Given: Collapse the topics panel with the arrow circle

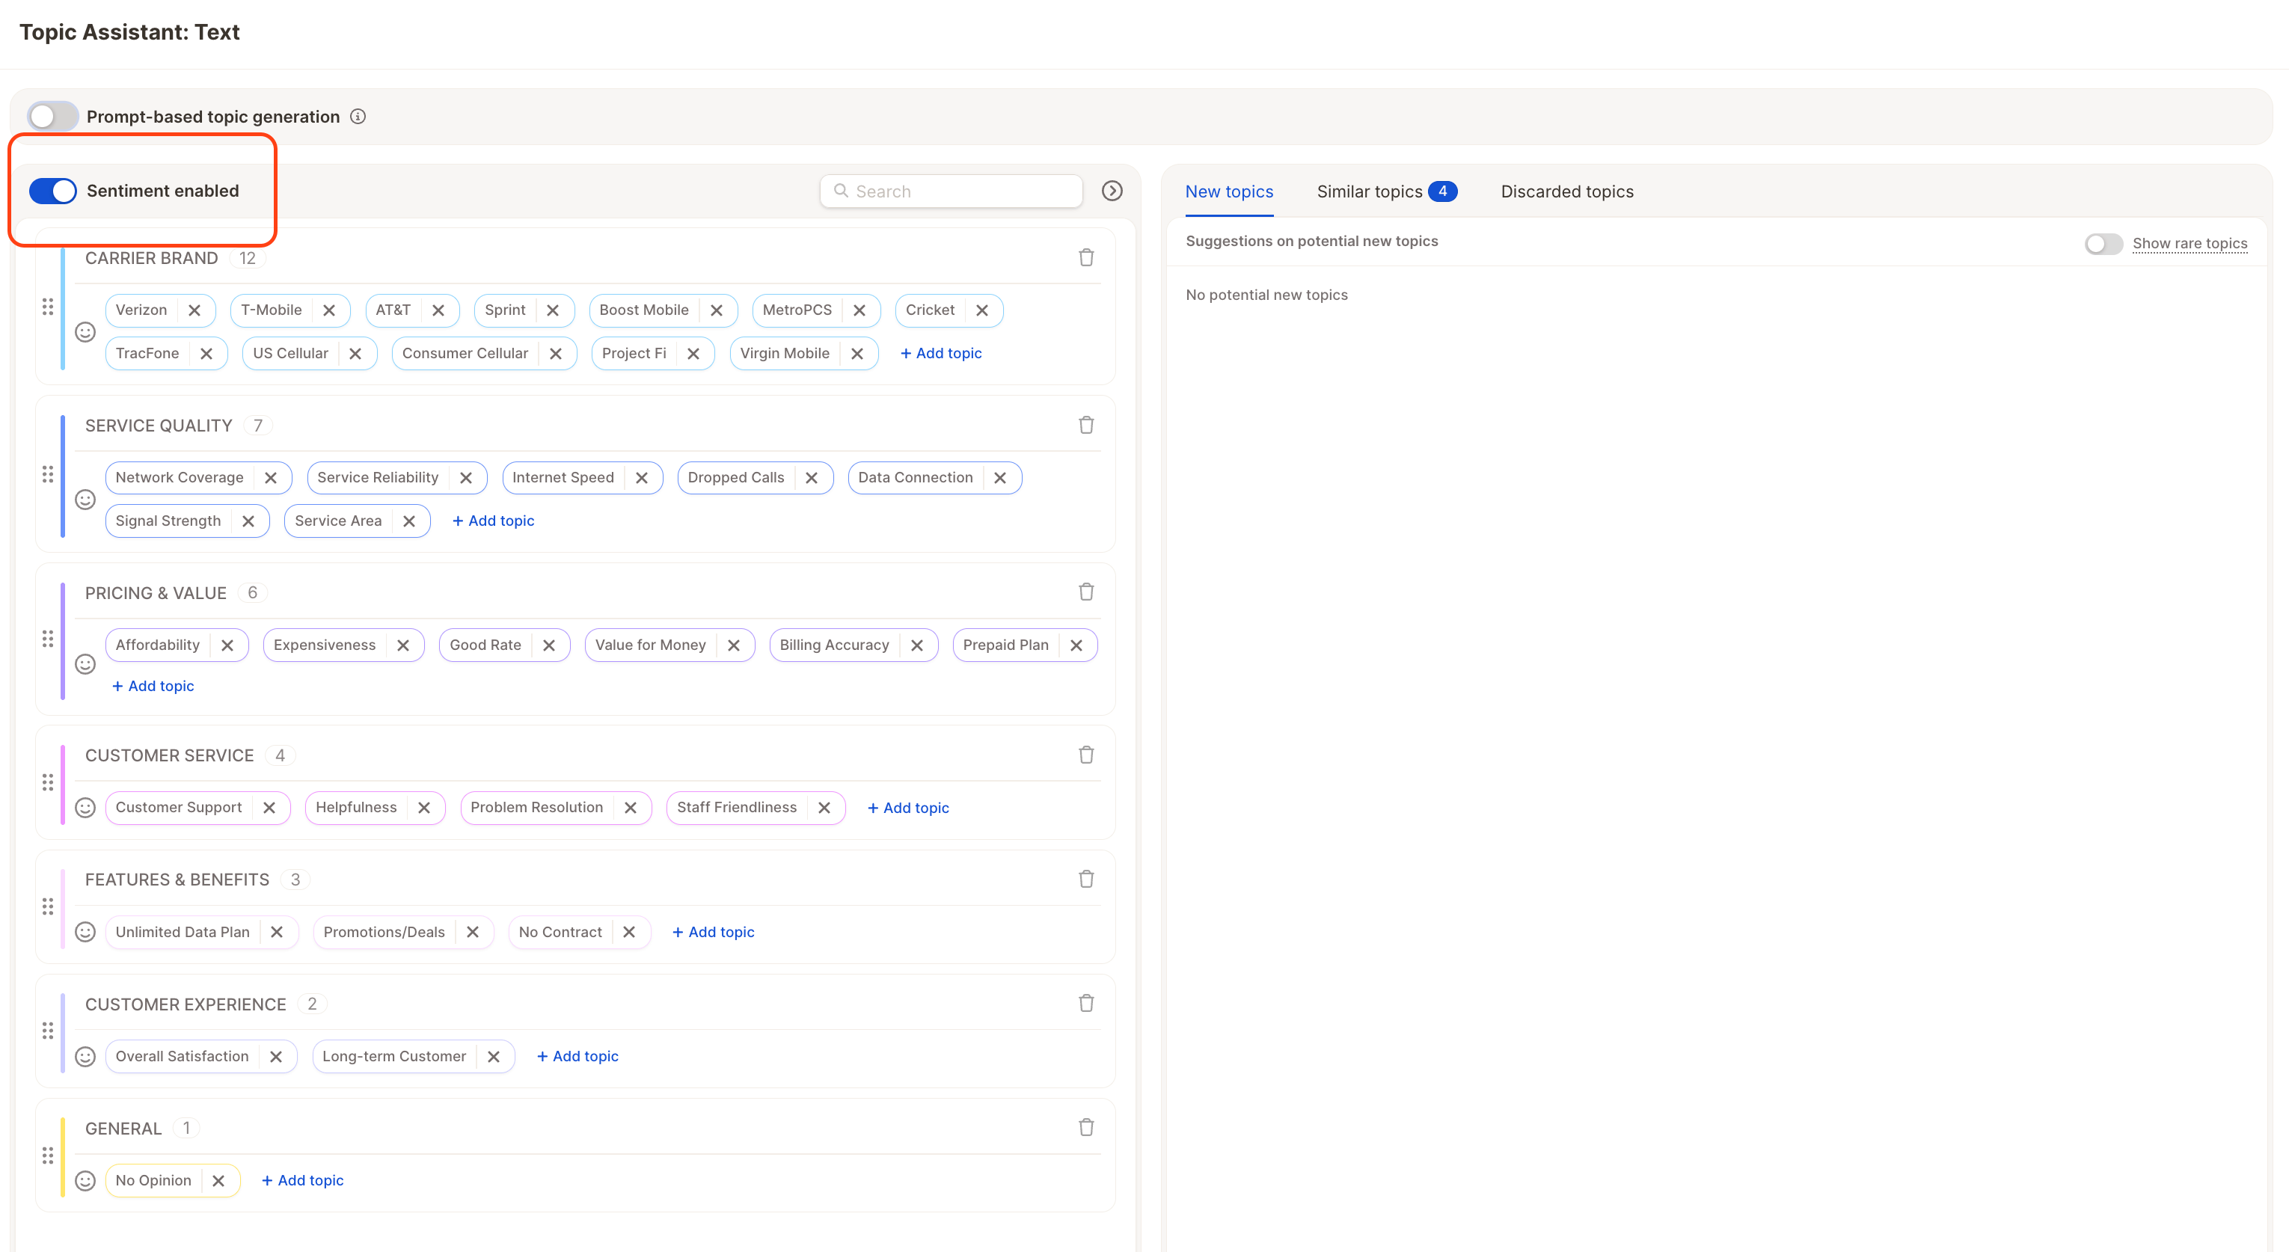Looking at the screenshot, I should 1112,191.
